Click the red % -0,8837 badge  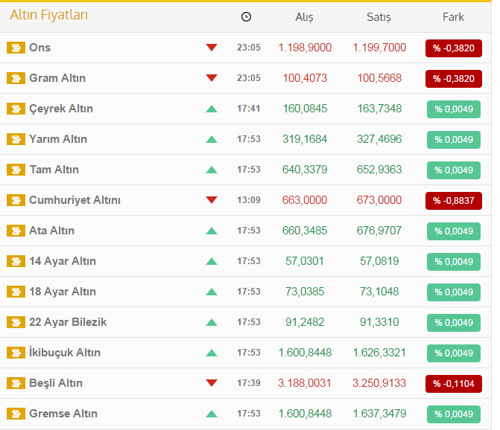(453, 200)
